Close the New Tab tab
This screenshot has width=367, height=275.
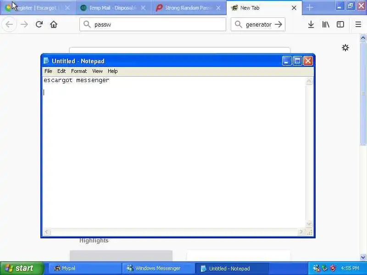coord(294,8)
